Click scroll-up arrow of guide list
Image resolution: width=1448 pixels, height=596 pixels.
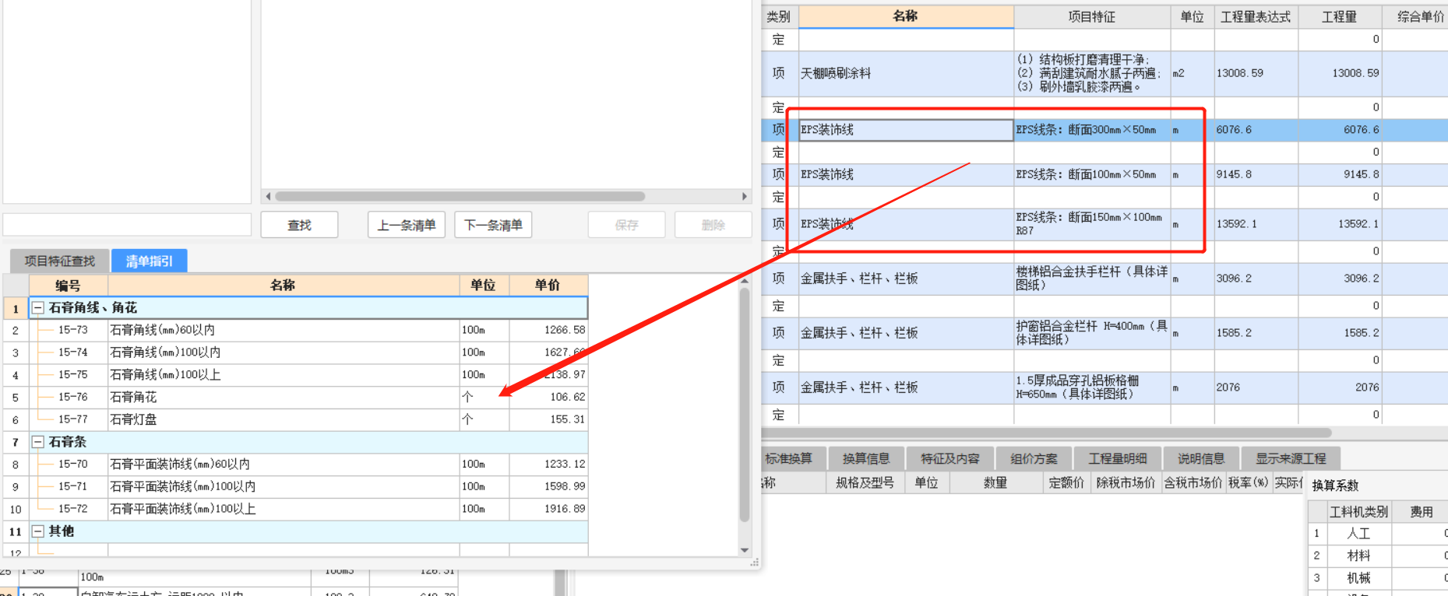[745, 281]
